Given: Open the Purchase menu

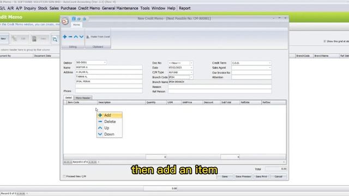Looking at the screenshot, I should [68, 8].
